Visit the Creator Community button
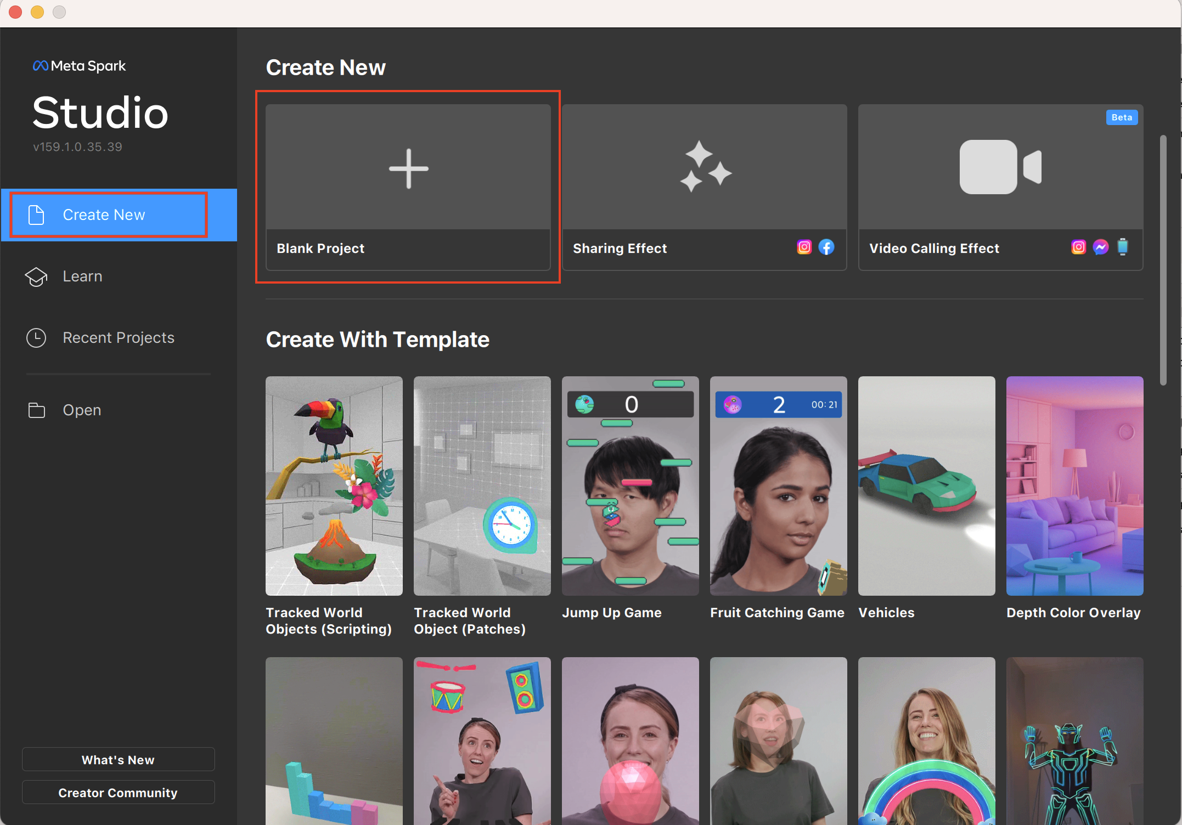 [x=118, y=793]
